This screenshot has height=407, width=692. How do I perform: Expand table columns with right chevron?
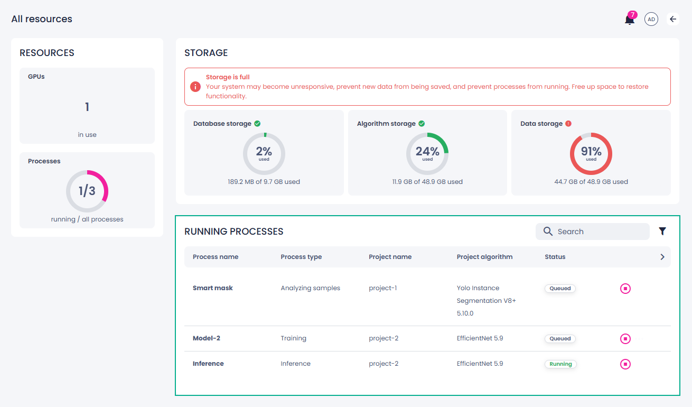click(x=662, y=257)
